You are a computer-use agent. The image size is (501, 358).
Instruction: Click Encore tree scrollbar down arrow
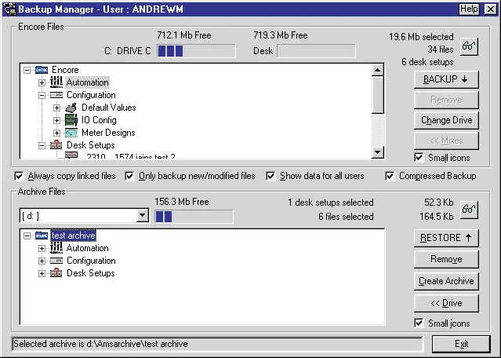(x=378, y=152)
